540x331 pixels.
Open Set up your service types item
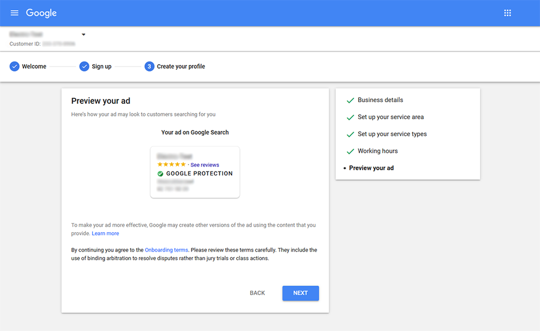click(x=392, y=134)
